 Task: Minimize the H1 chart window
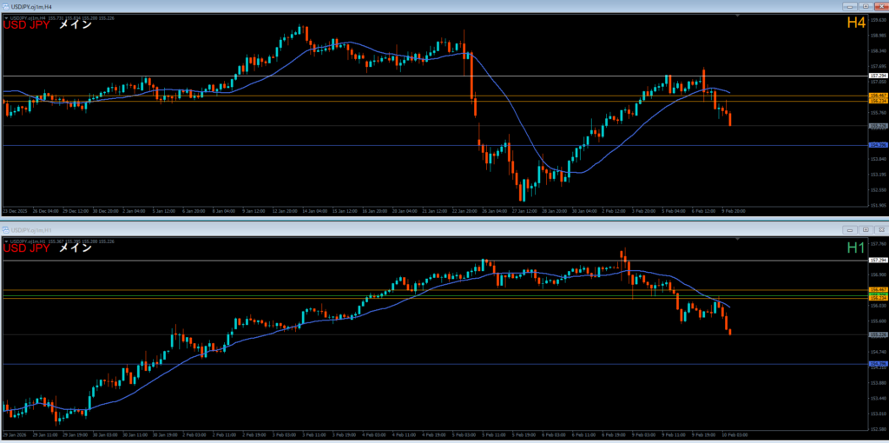pyautogui.click(x=851, y=229)
